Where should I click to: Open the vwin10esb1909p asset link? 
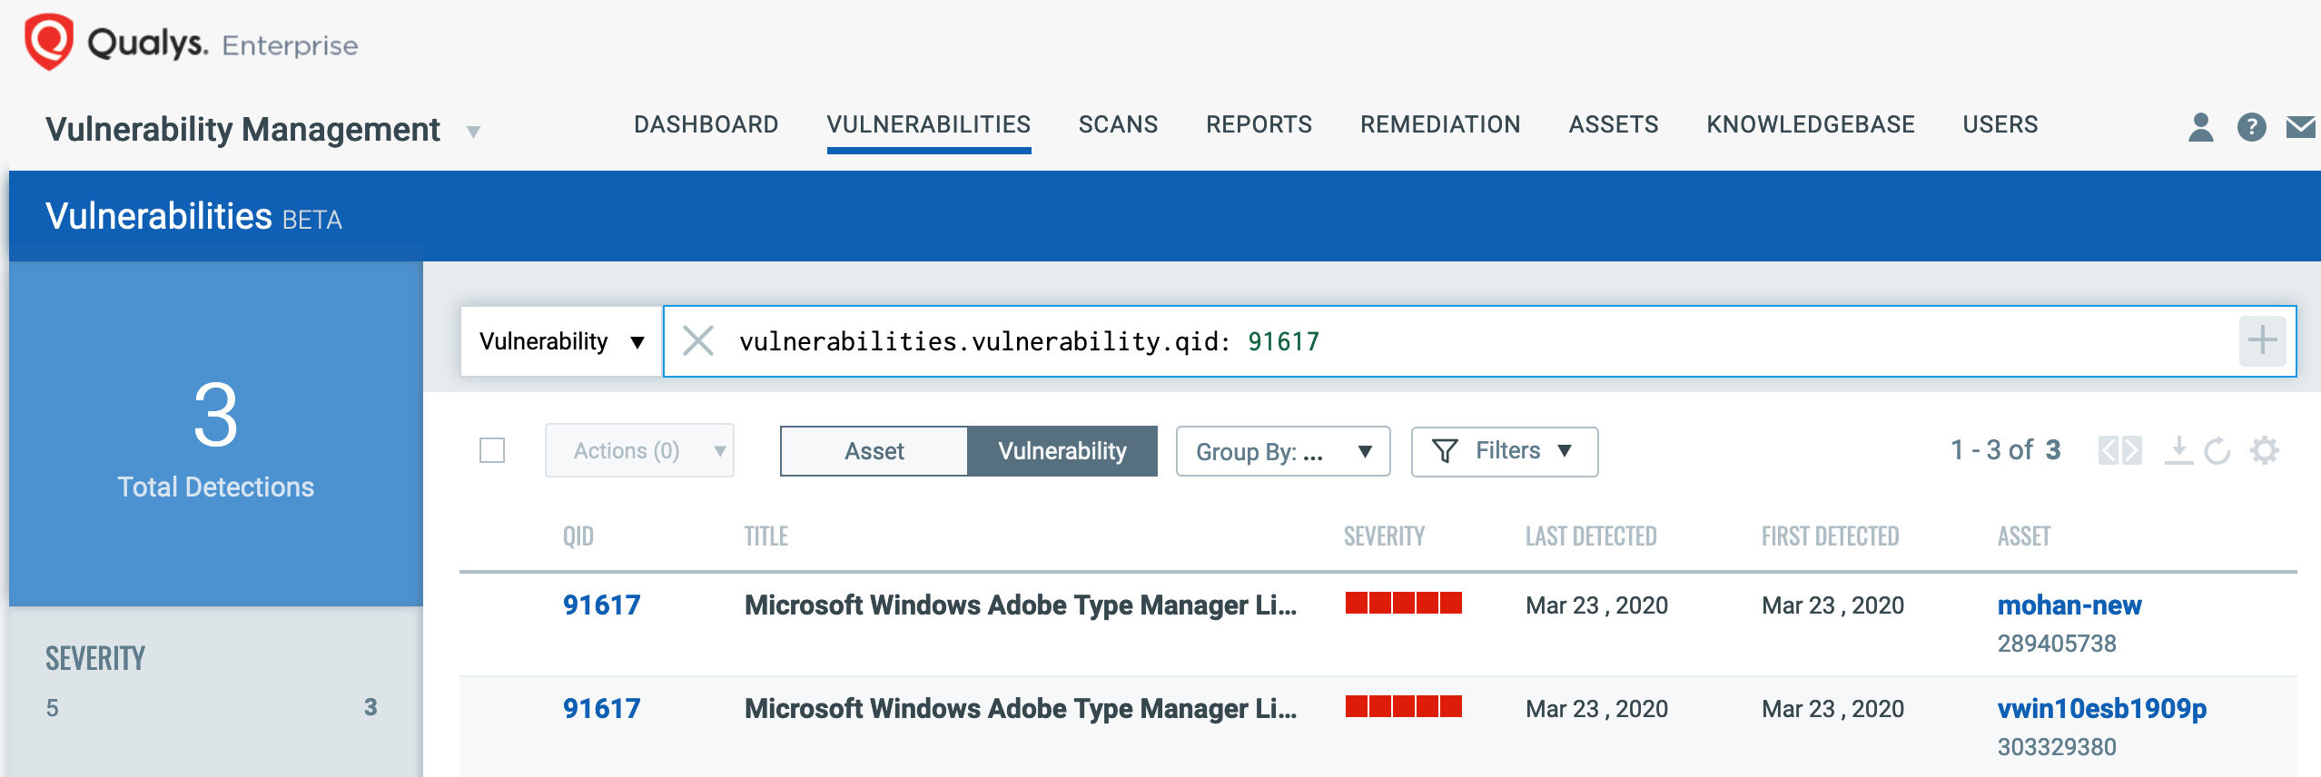click(2102, 709)
